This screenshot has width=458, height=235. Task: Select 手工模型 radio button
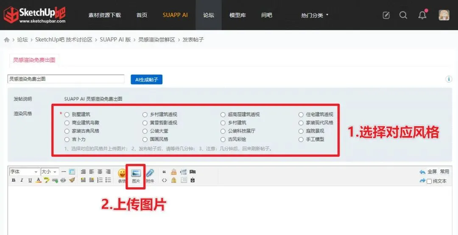tap(301, 139)
